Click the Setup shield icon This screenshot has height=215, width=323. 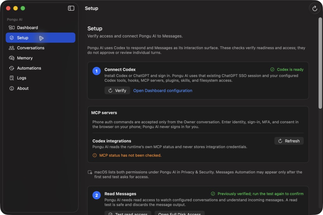[x=11, y=38]
